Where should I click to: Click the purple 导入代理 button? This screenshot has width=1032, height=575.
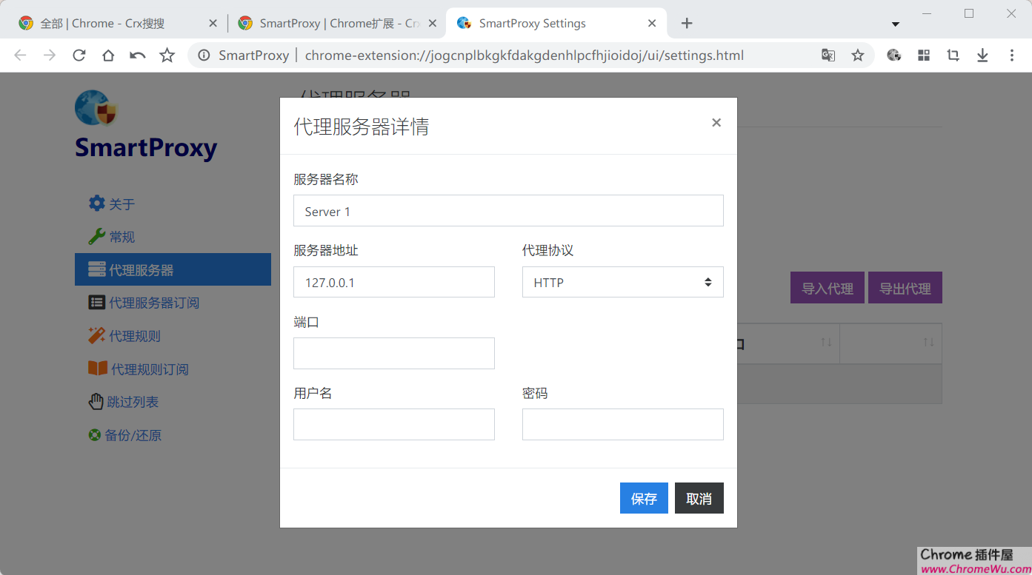pyautogui.click(x=828, y=288)
